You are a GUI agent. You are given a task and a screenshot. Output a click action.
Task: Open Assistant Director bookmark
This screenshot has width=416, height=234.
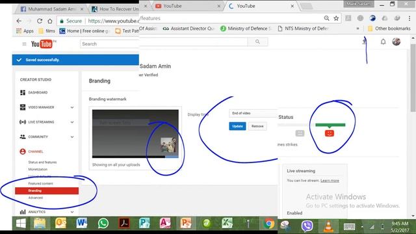188,29
